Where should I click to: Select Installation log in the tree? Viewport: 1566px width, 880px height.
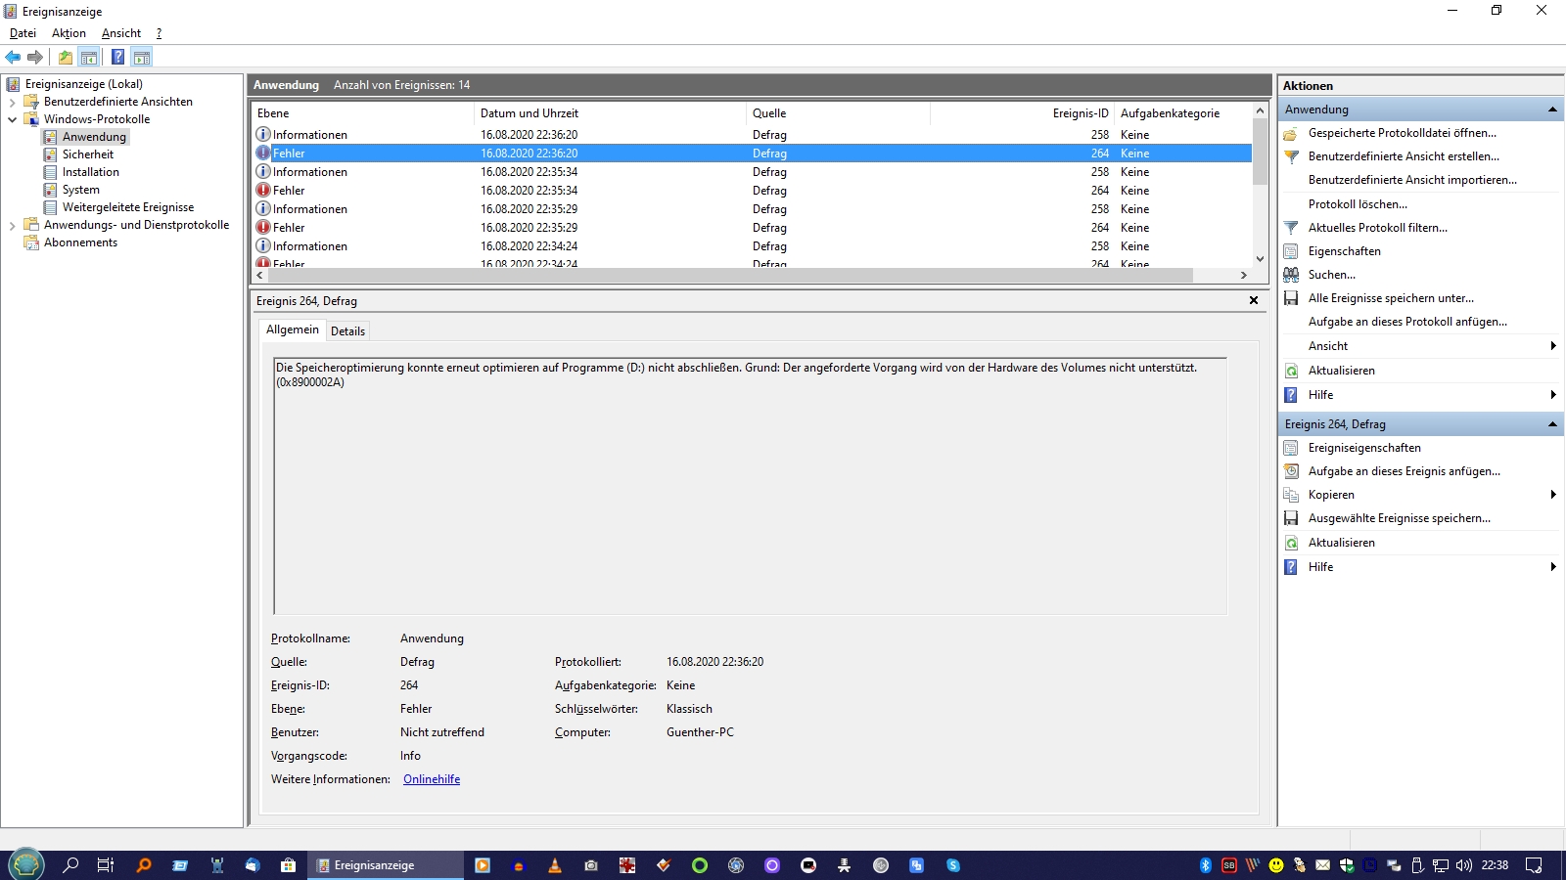click(x=90, y=172)
